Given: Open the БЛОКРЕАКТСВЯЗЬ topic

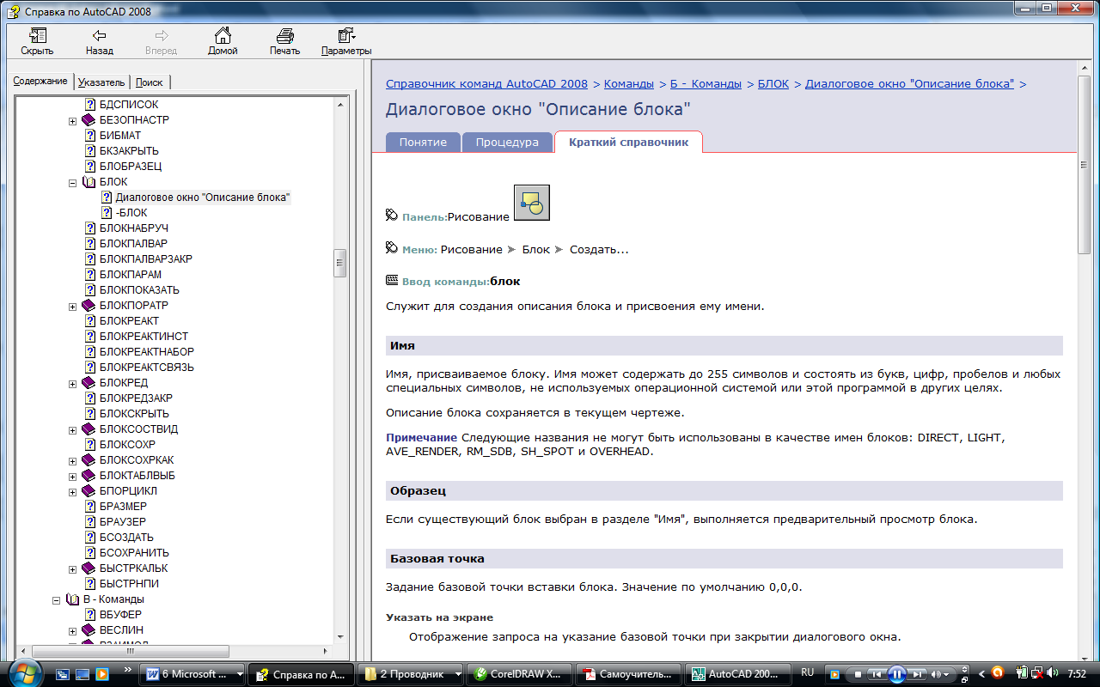Looking at the screenshot, I should coord(147,368).
